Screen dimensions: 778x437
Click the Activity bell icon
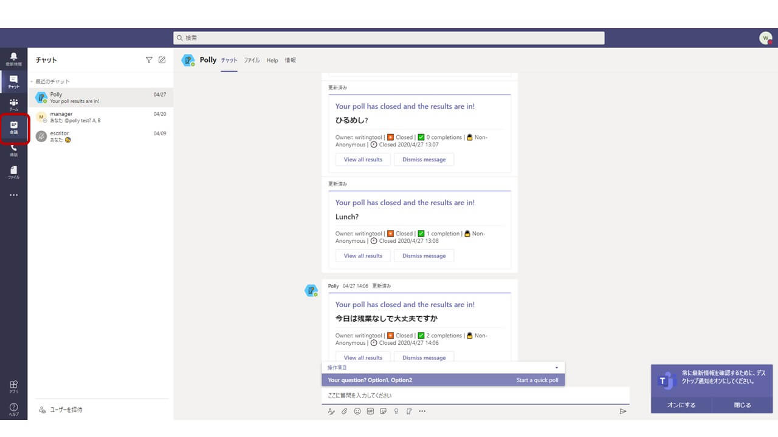[x=13, y=59]
